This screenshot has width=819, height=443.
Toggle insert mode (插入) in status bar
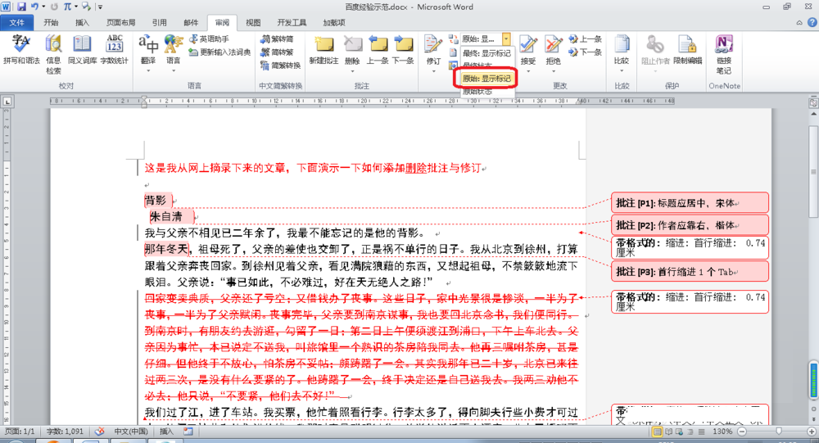pos(166,431)
